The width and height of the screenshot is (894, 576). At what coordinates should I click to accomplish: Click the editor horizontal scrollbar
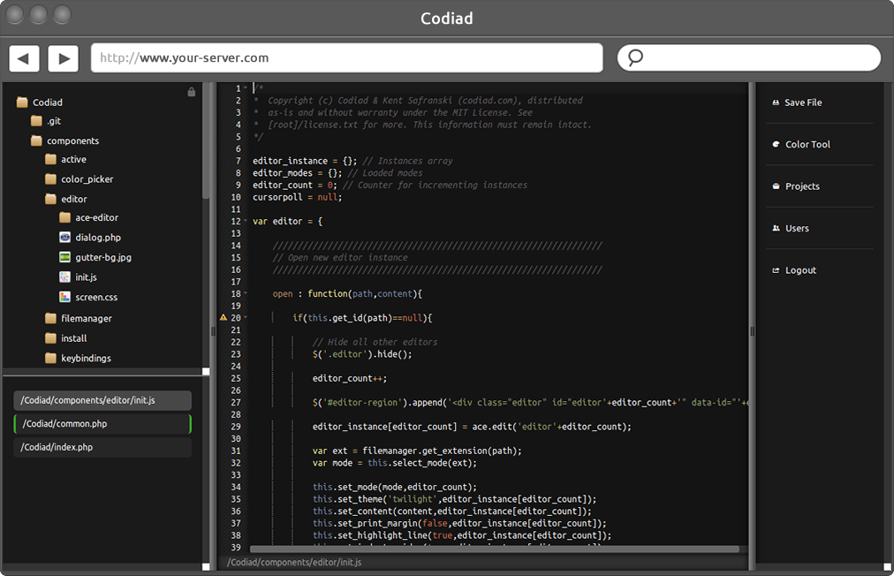click(495, 549)
